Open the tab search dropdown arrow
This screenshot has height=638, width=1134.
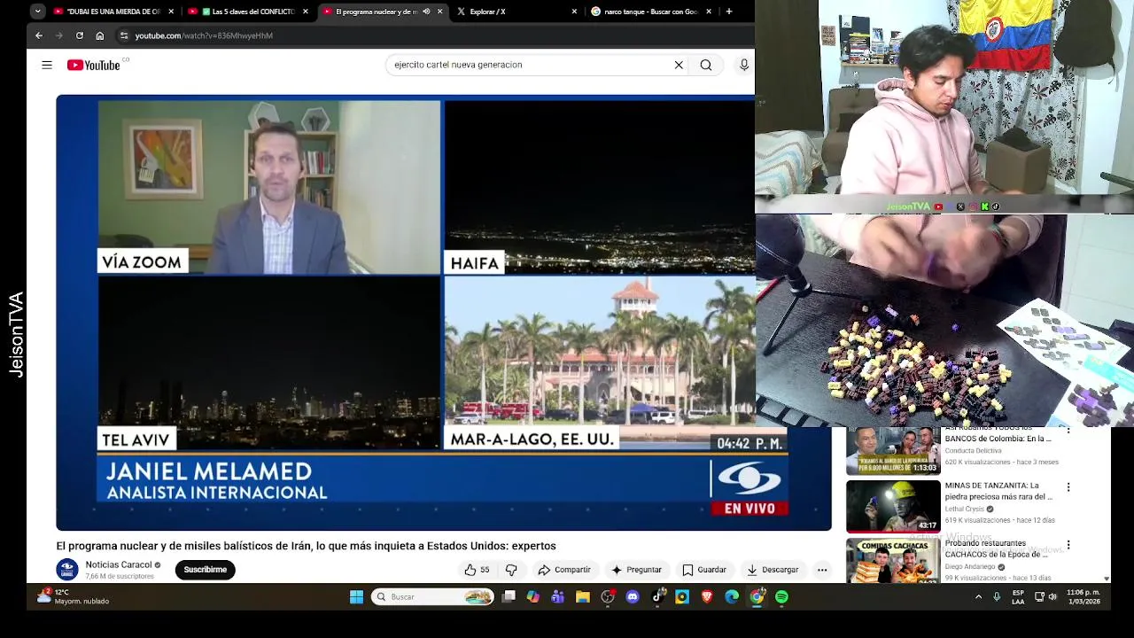pos(37,12)
